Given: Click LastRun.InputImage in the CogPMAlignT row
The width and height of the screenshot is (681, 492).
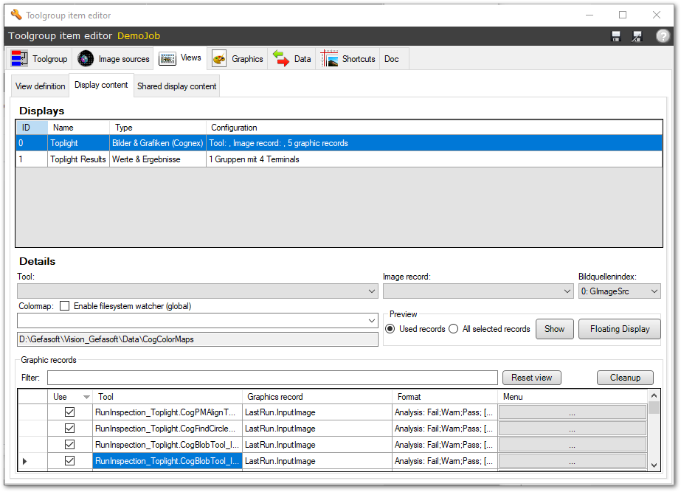Looking at the screenshot, I should [x=317, y=412].
